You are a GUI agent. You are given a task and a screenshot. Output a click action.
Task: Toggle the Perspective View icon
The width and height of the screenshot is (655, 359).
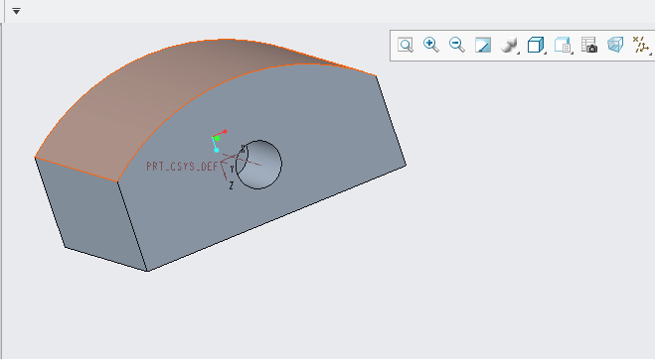[x=615, y=45]
